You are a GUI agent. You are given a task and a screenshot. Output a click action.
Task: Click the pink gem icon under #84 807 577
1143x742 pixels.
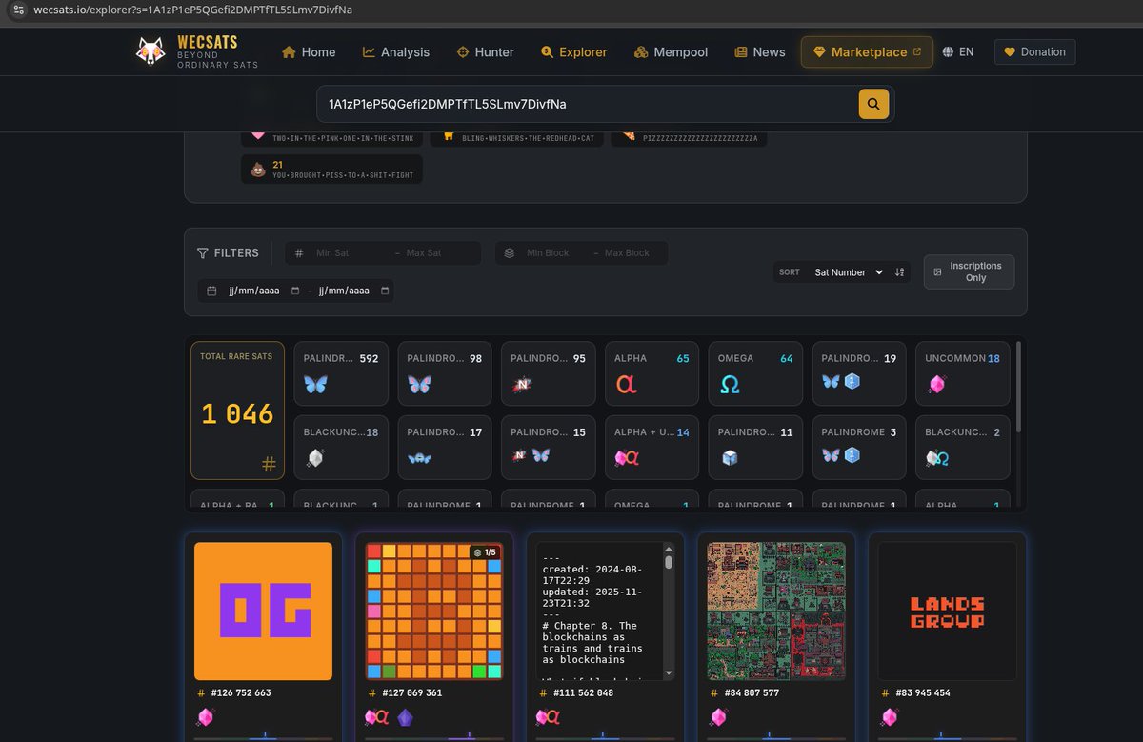click(x=717, y=717)
